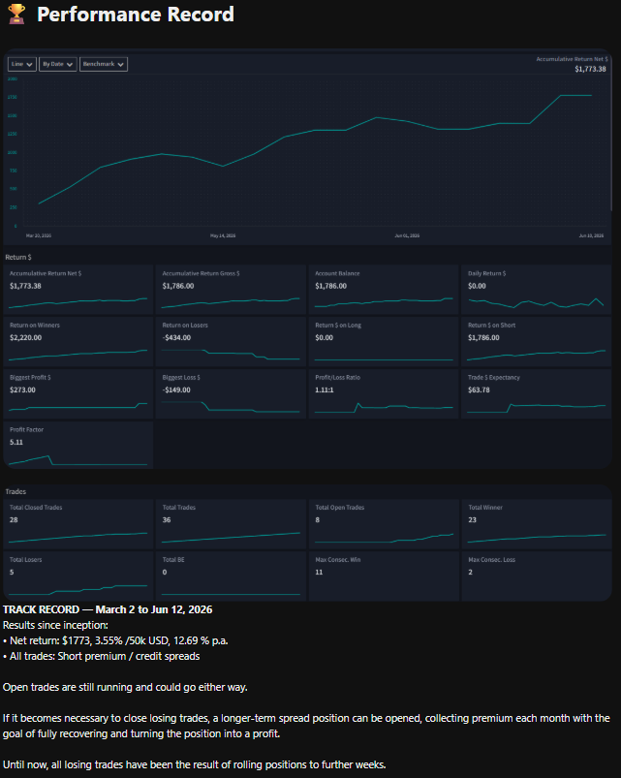Expand the Benchmark dropdown
This screenshot has height=778, width=621.
(103, 64)
